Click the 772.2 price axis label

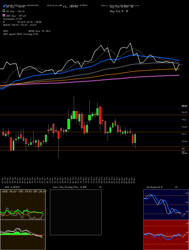[184, 120]
